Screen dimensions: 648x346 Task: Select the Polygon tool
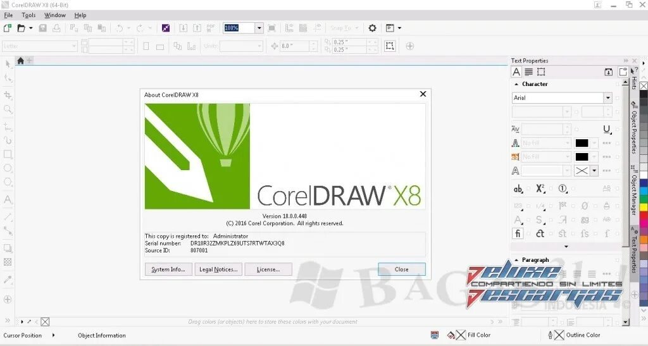(x=8, y=182)
